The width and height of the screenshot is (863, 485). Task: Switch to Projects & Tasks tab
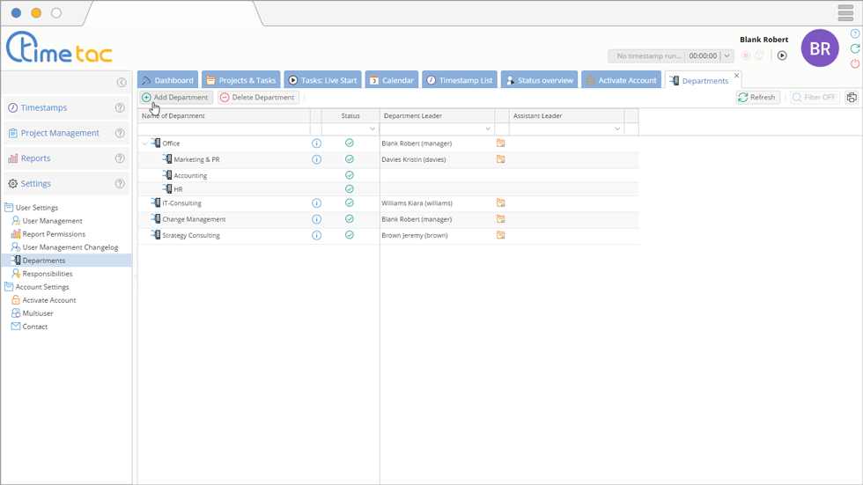(241, 80)
